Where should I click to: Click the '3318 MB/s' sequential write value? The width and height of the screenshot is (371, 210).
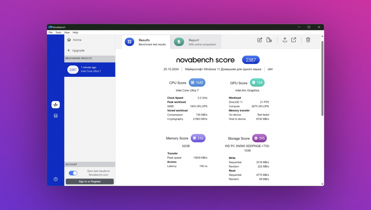pyautogui.click(x=263, y=162)
